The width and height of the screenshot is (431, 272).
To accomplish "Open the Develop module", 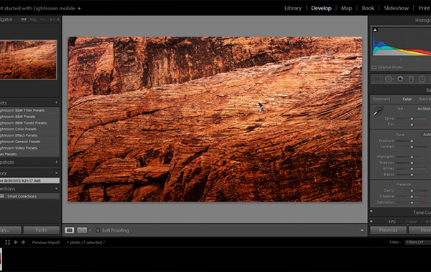I will [321, 8].
